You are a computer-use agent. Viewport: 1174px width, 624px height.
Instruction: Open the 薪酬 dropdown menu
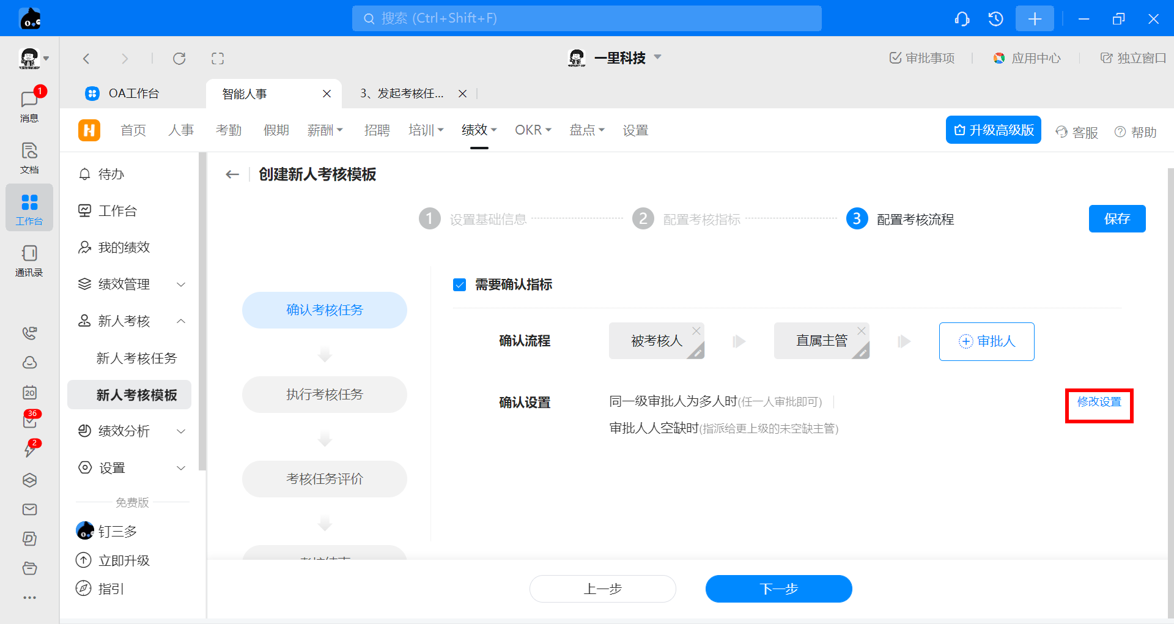(x=325, y=130)
